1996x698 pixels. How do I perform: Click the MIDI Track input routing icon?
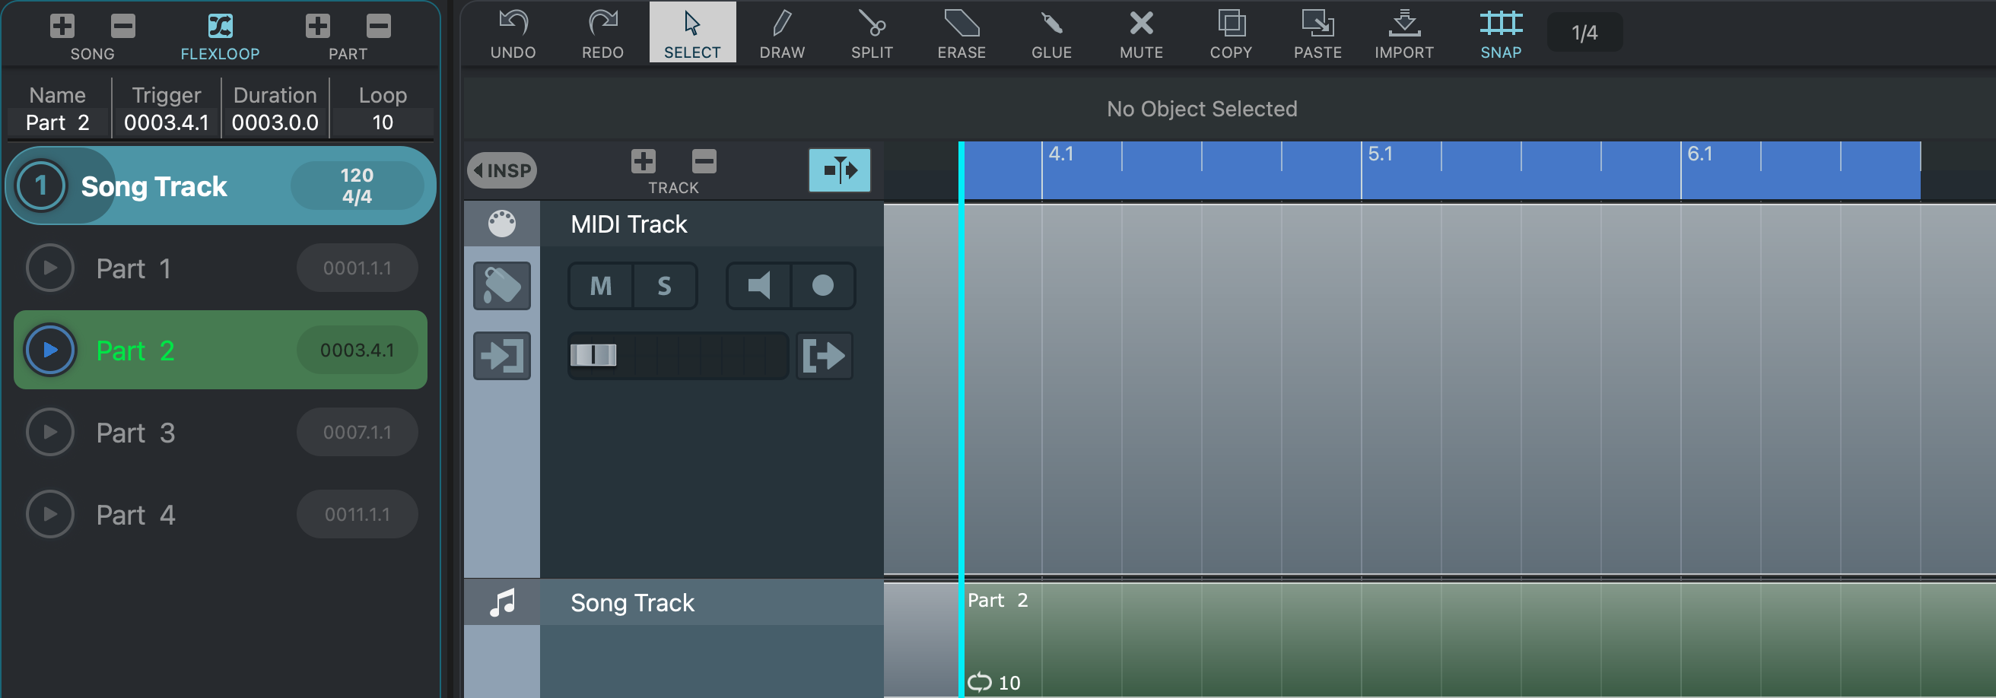501,356
